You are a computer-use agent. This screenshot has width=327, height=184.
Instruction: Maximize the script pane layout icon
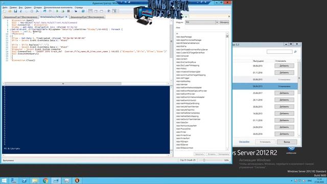click(102, 11)
